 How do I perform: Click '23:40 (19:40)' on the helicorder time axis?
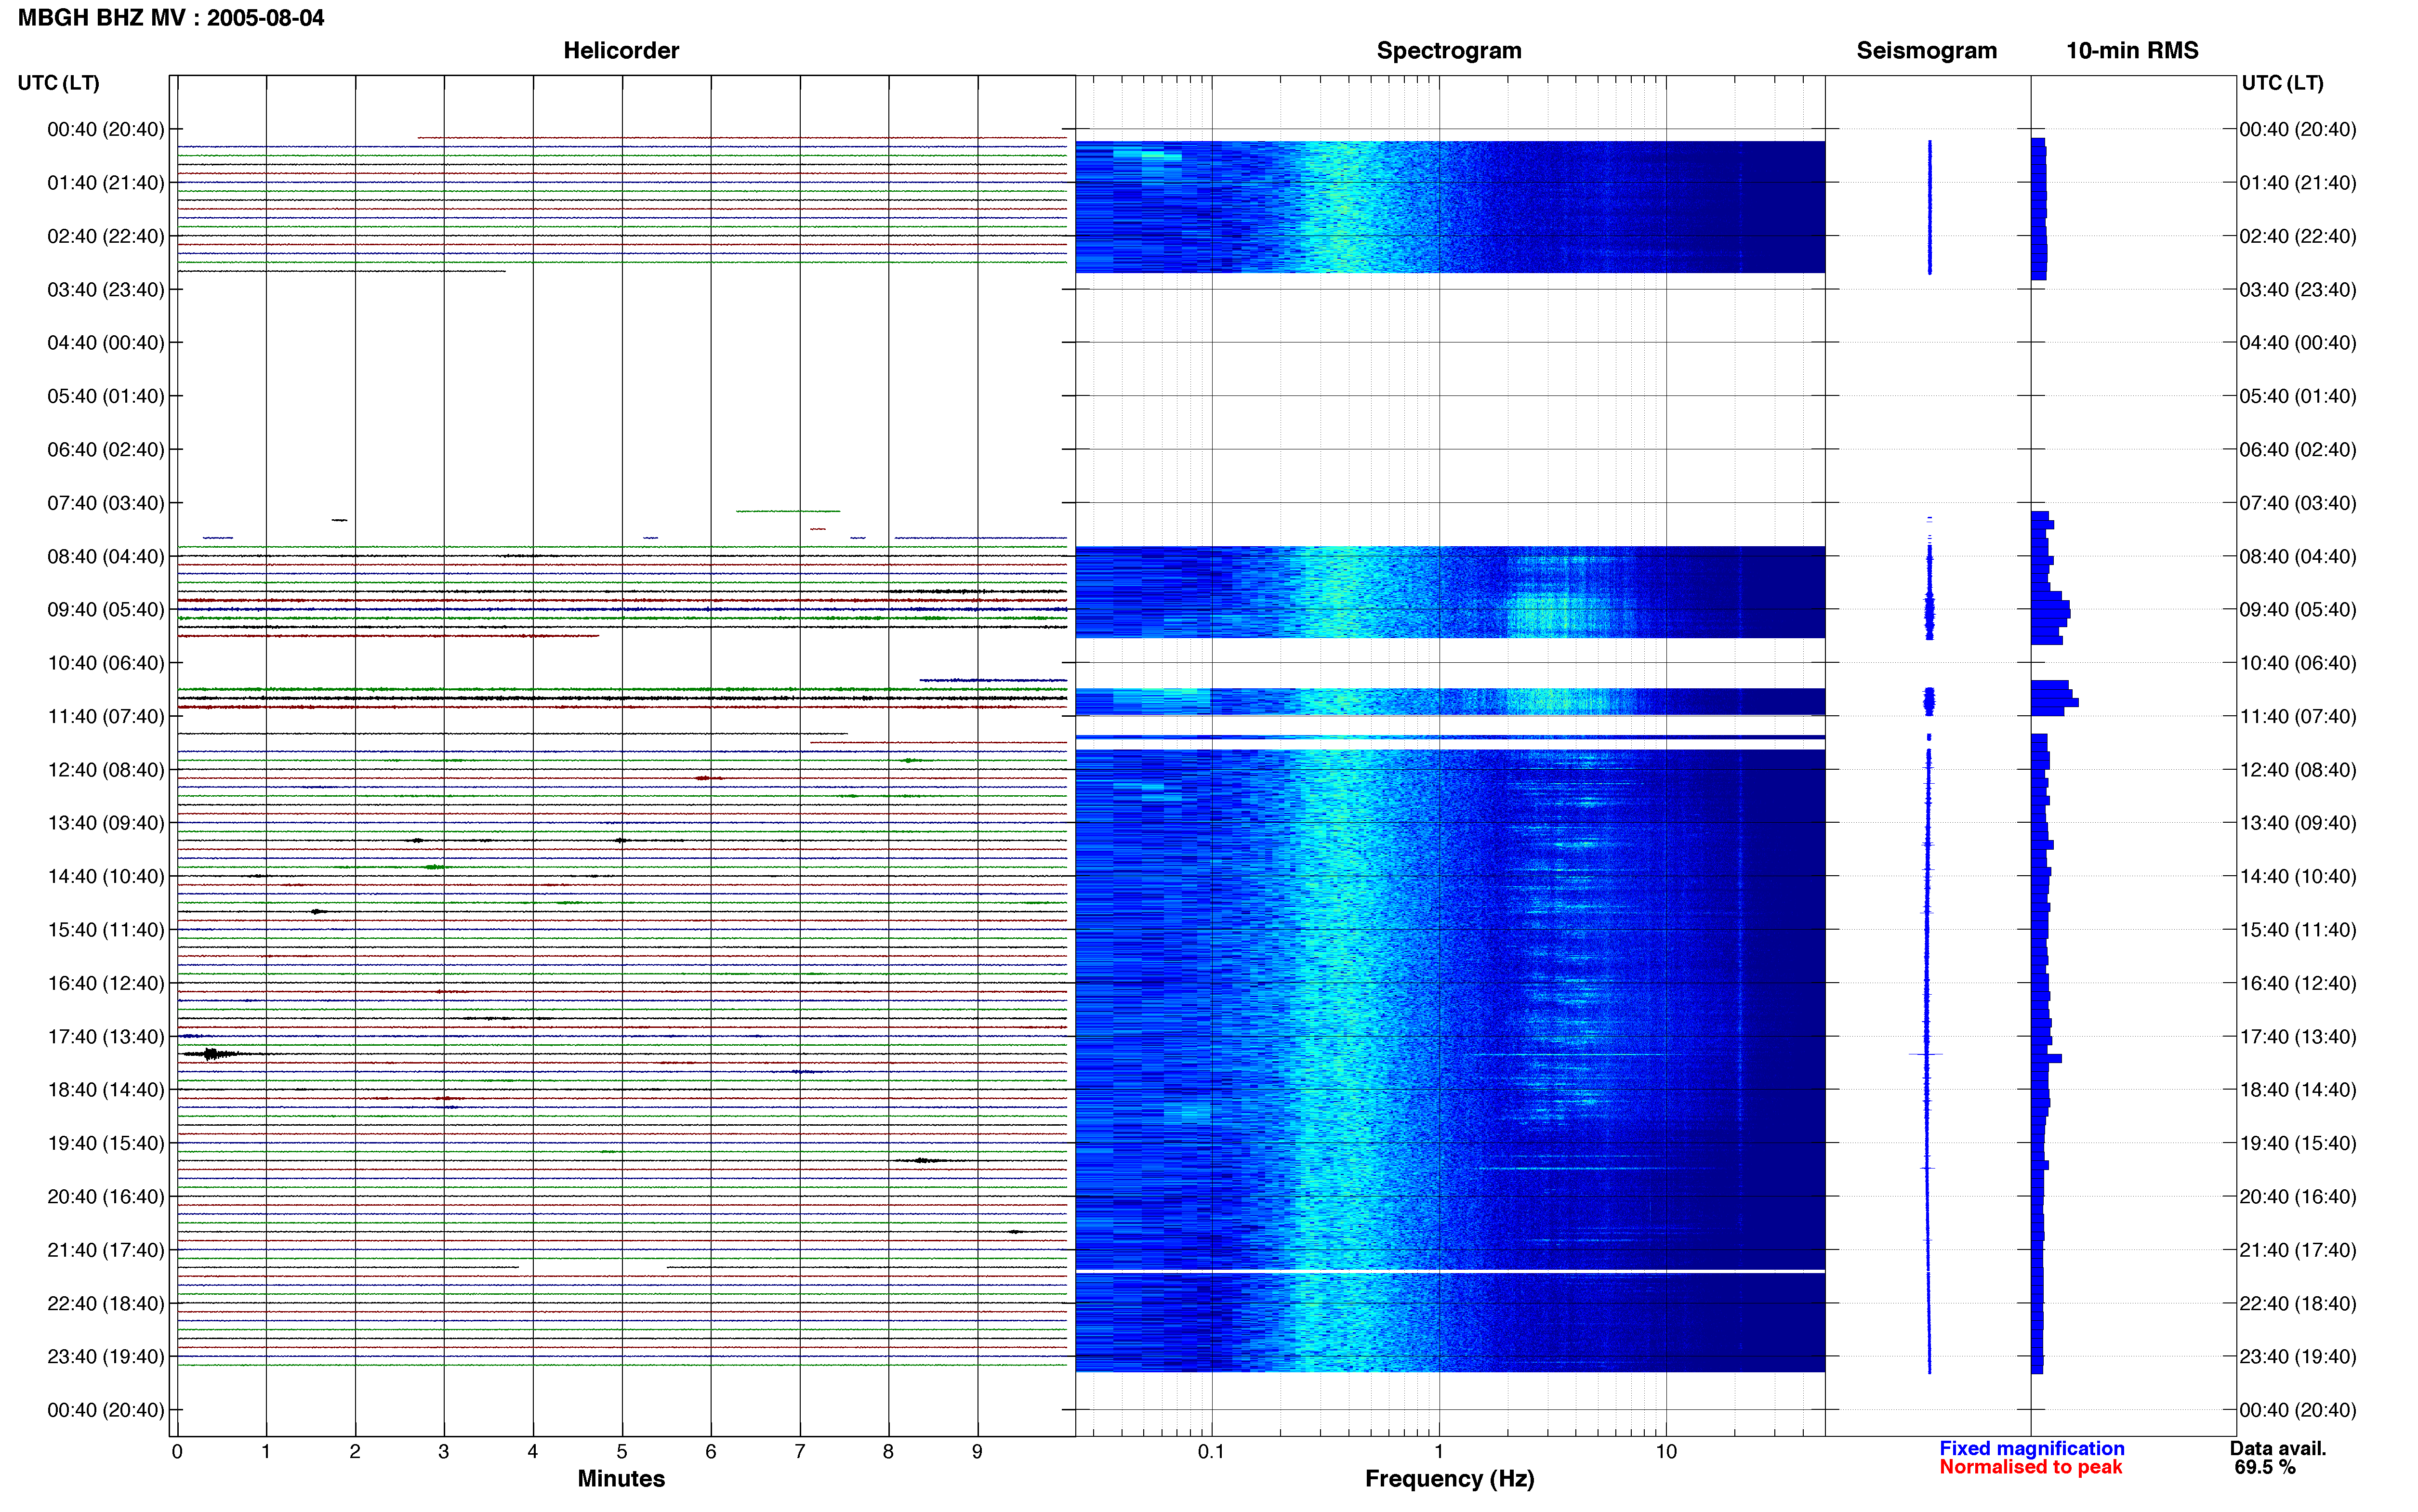tap(106, 1357)
